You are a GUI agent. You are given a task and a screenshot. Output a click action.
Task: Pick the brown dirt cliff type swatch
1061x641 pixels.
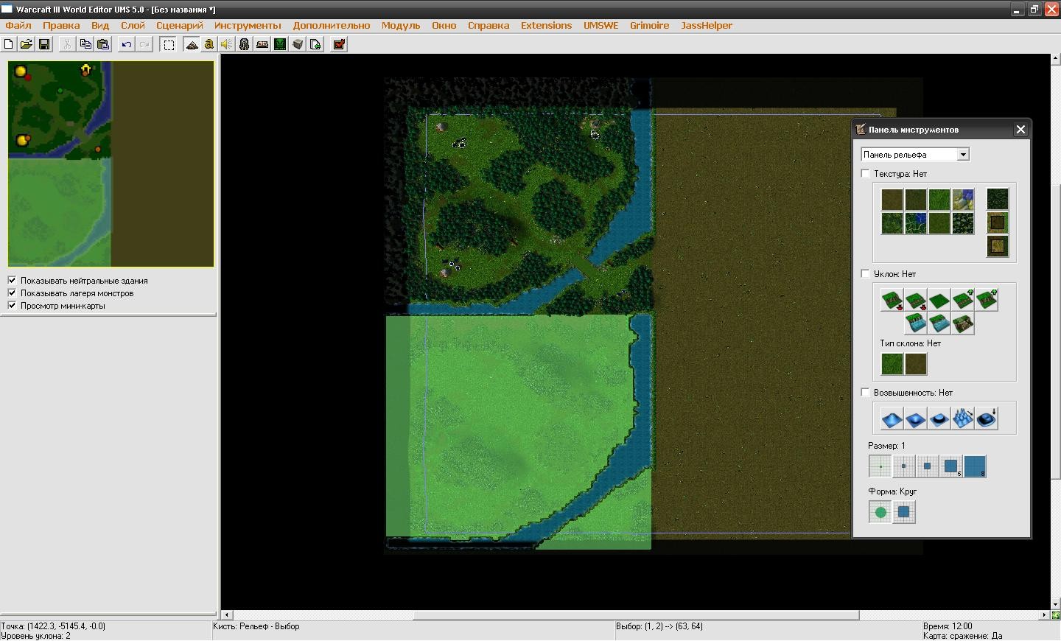pyautogui.click(x=916, y=364)
